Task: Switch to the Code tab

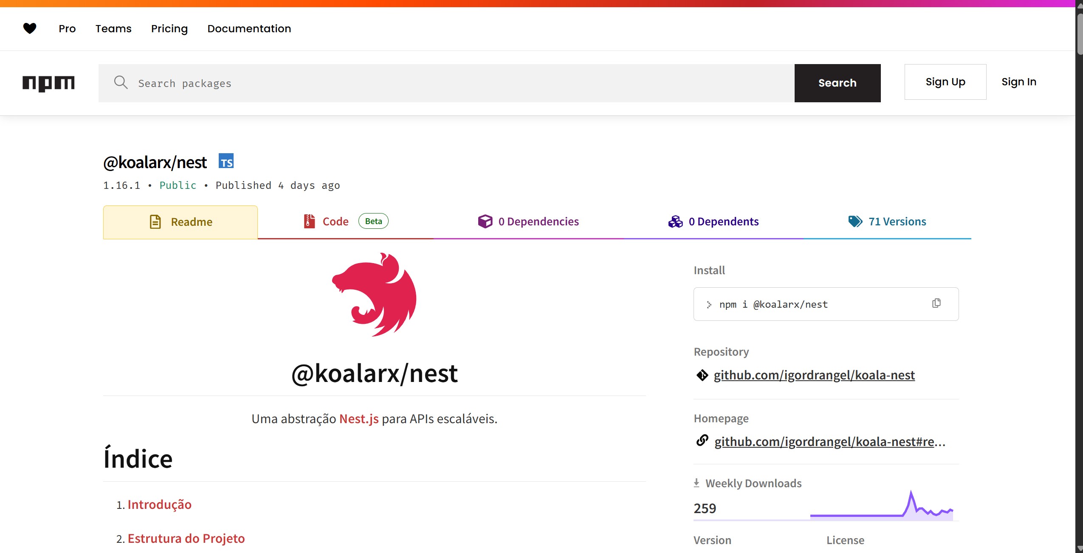Action: pyautogui.click(x=346, y=222)
